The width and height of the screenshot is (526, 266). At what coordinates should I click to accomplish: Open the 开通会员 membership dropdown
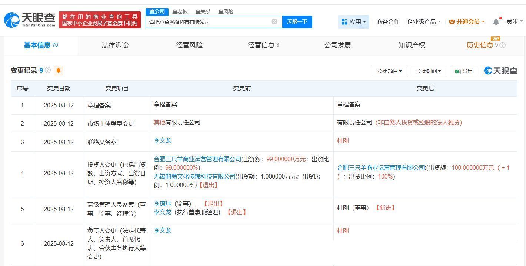[x=466, y=22]
